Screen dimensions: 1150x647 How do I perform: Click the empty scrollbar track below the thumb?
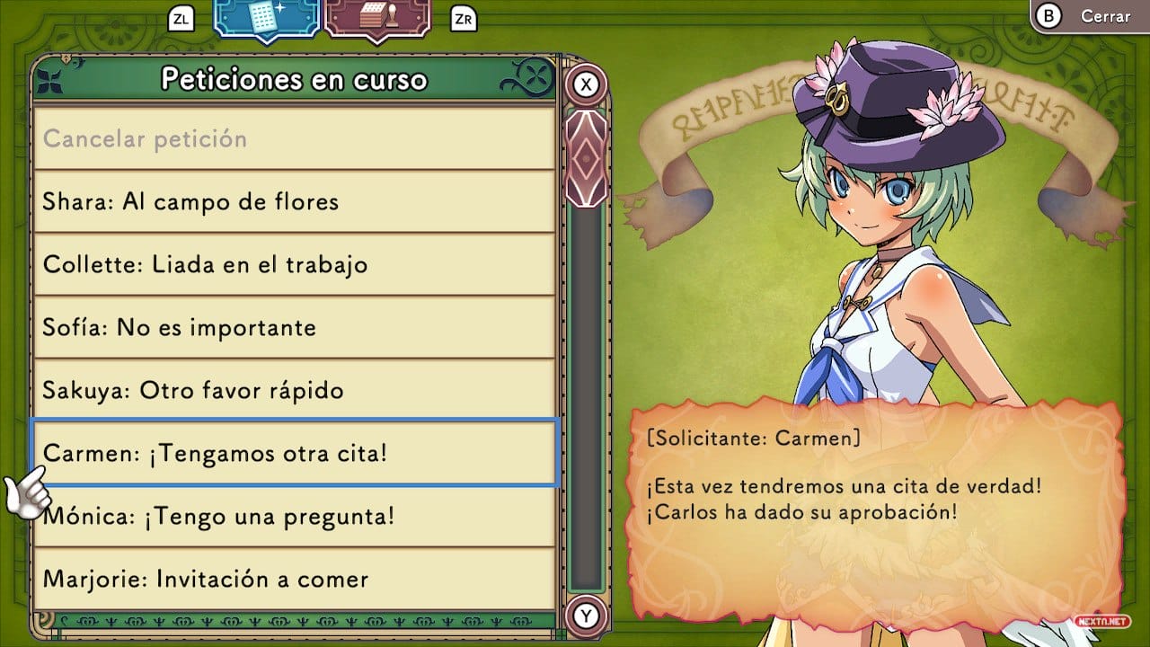pos(587,398)
